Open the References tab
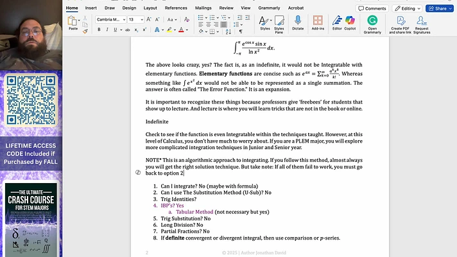The height and width of the screenshot is (257, 457). (x=176, y=8)
